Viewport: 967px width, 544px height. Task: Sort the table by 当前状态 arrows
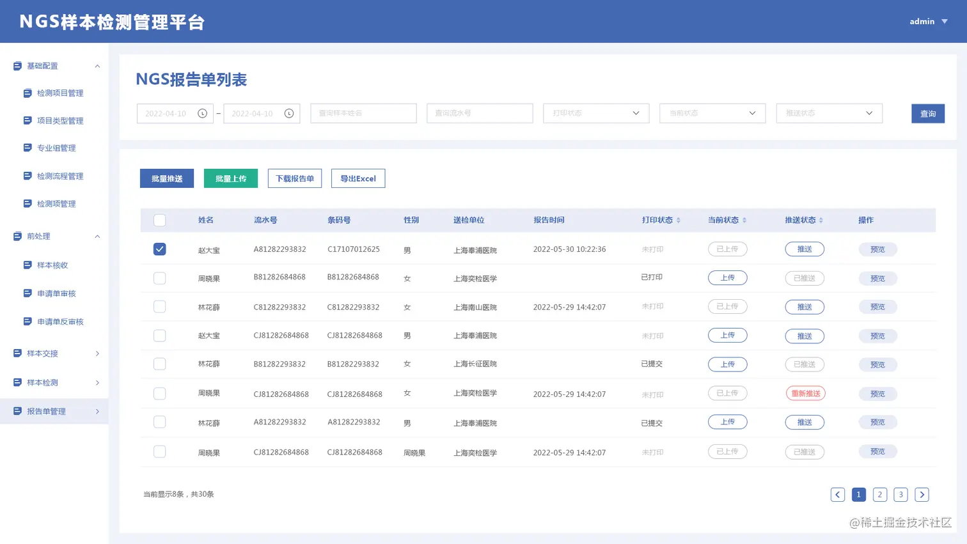click(744, 220)
